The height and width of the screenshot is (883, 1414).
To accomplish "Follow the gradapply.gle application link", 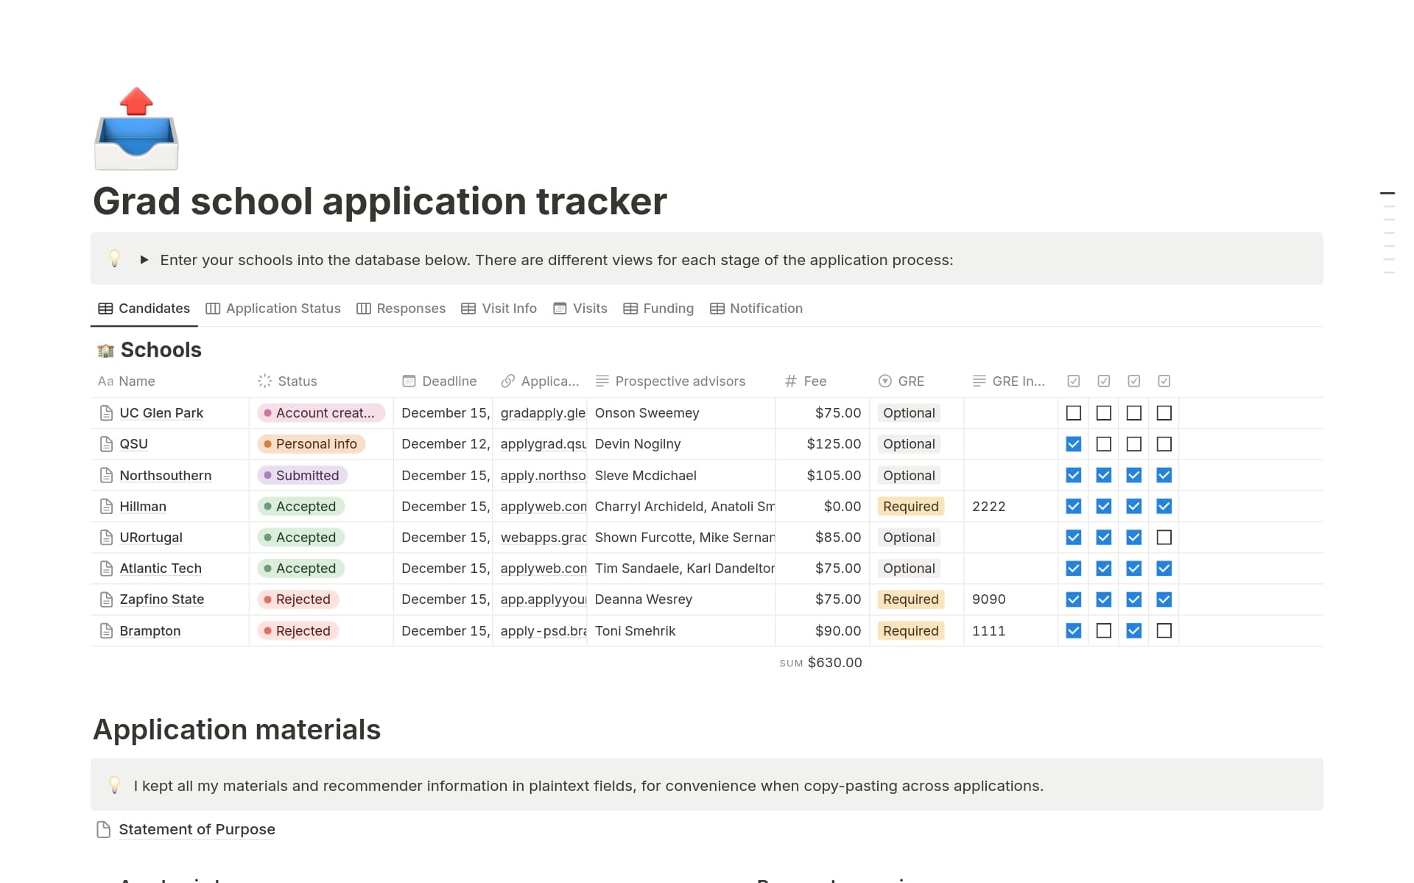I will coord(541,412).
